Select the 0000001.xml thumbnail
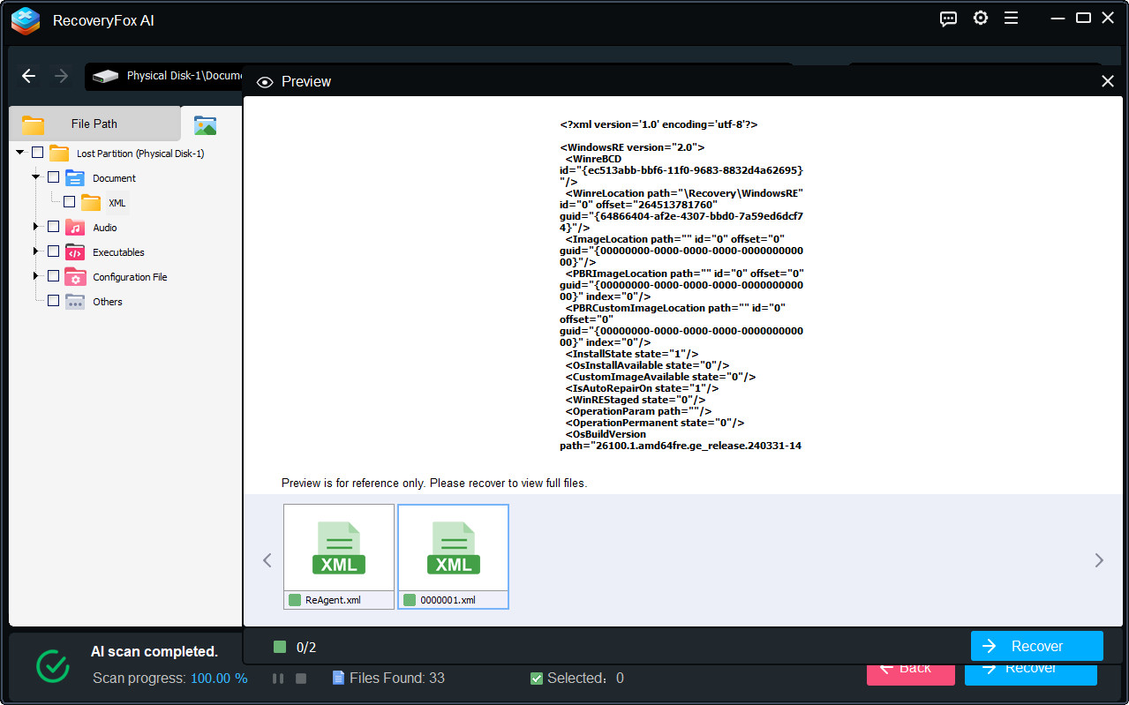 click(x=454, y=556)
